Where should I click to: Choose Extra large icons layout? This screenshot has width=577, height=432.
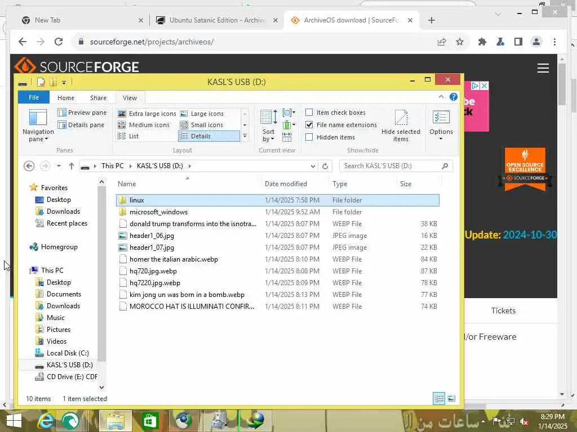pos(147,114)
